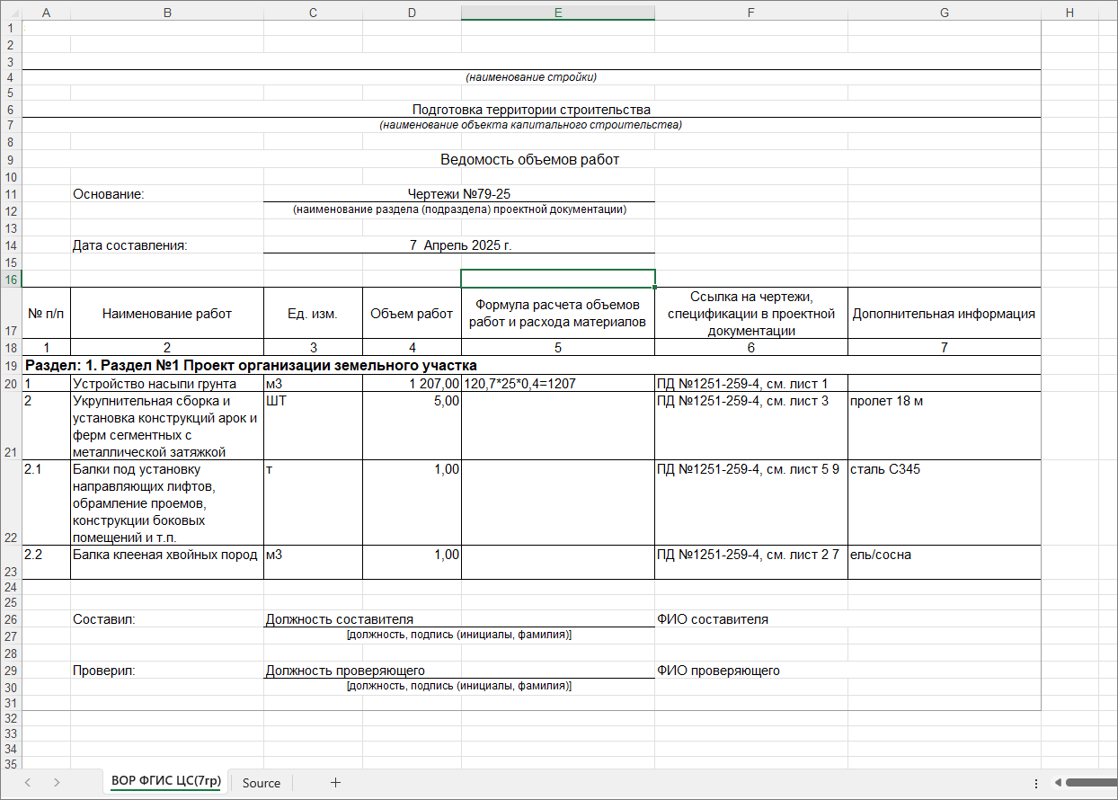Select column E header
This screenshot has width=1118, height=800.
coord(557,13)
